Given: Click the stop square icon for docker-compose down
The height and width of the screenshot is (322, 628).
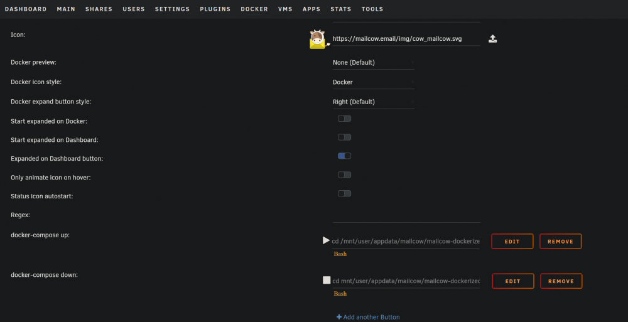Looking at the screenshot, I should pyautogui.click(x=327, y=280).
